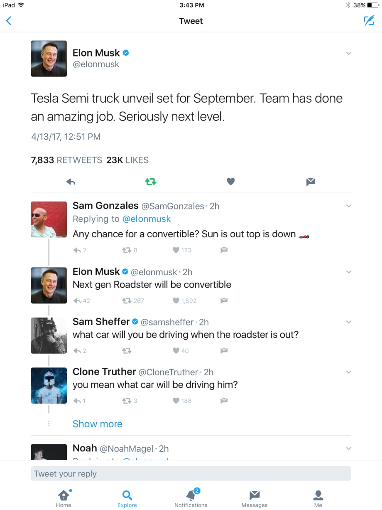The width and height of the screenshot is (382, 510).
Task: Compose a new tweet with the quill icon
Action: (x=369, y=21)
